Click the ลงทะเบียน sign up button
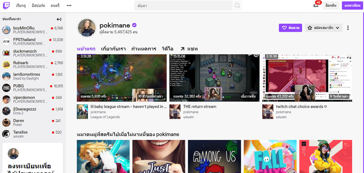Screen dimensions: 364x173 point(352,6)
